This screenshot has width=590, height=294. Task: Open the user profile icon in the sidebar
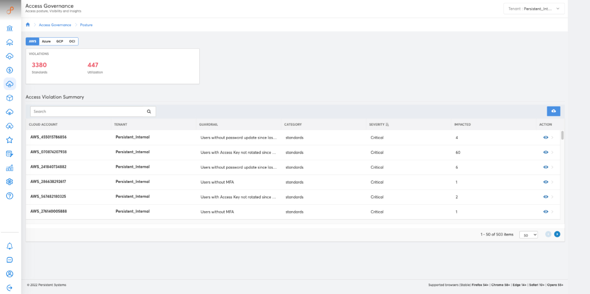pos(10,274)
